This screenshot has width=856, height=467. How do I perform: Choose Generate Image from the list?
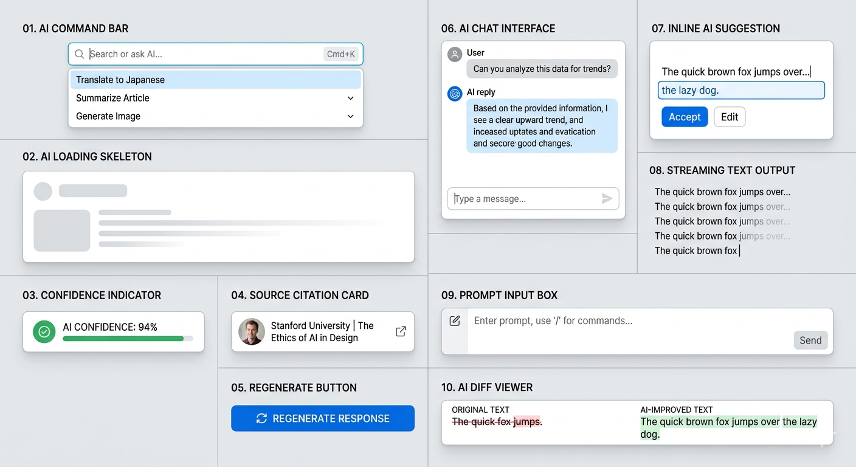click(x=215, y=116)
